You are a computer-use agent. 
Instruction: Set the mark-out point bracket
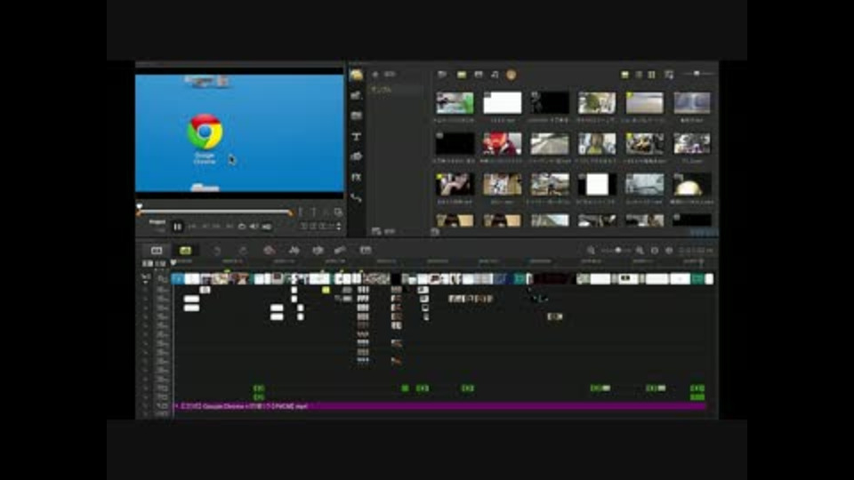pos(313,212)
